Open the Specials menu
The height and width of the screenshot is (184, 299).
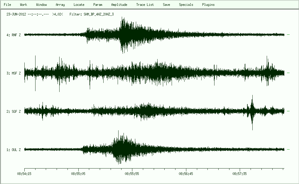coord(186,5)
